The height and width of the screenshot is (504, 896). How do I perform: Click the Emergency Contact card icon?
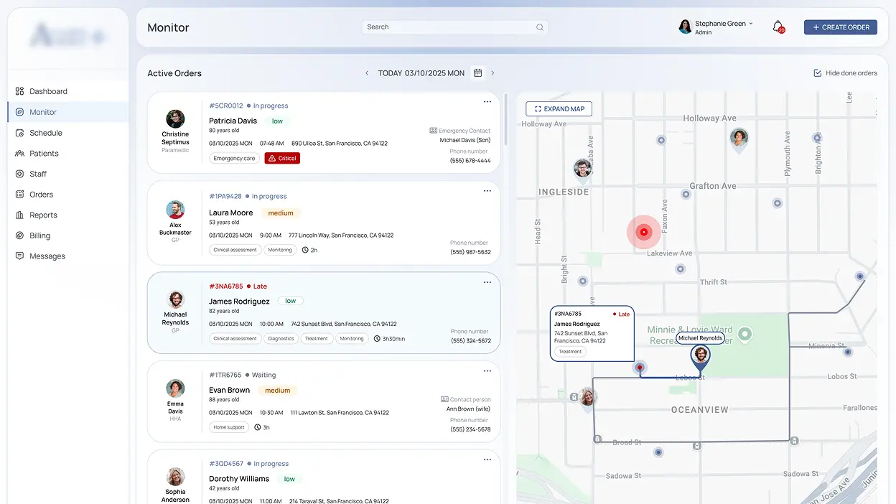click(x=433, y=131)
